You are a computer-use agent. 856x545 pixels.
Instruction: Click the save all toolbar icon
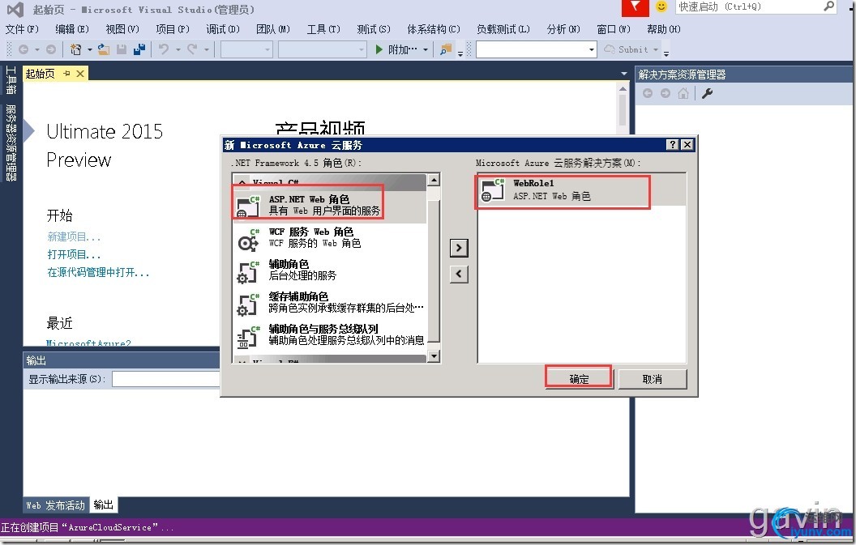[139, 49]
